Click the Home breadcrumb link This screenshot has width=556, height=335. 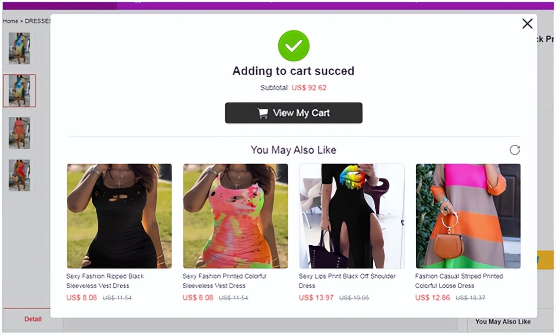9,21
